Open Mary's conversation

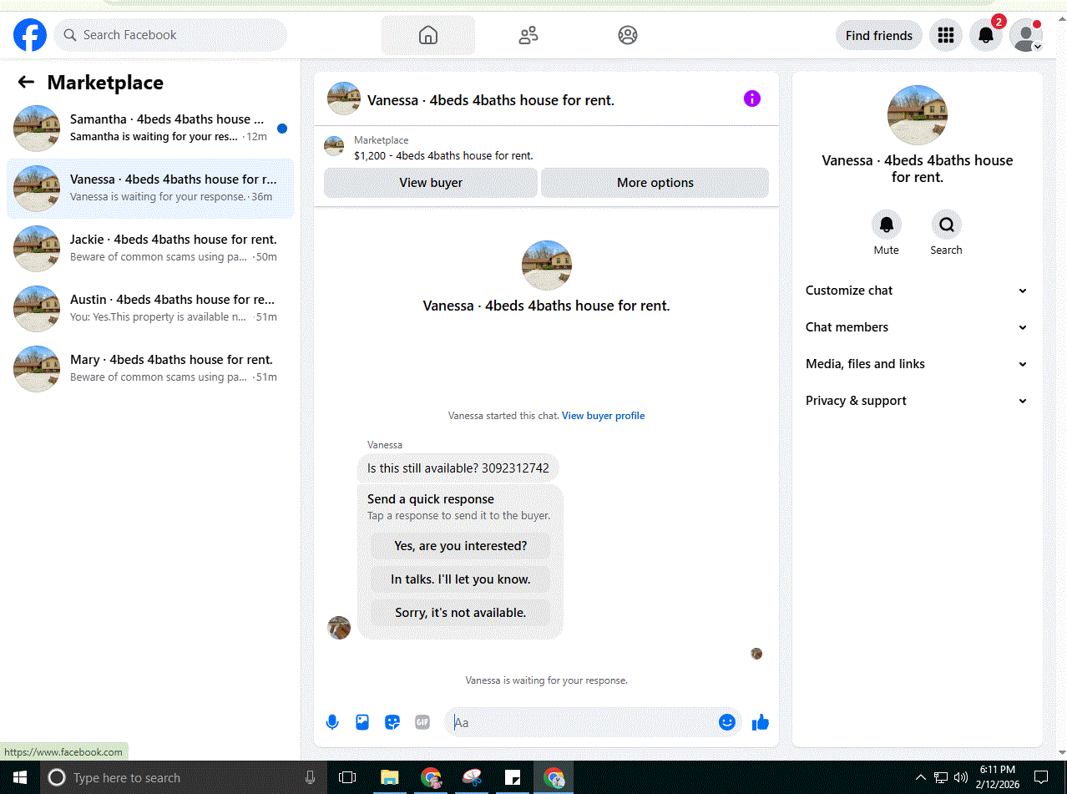pyautogui.click(x=150, y=368)
